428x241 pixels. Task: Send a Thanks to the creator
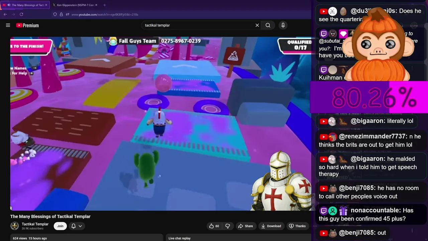[x=297, y=226]
